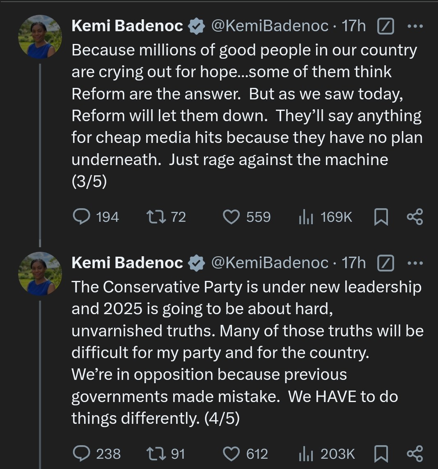The height and width of the screenshot is (469, 438).
Task: Bookmark the 4/5 Conservative Party tweet
Action: point(381,453)
